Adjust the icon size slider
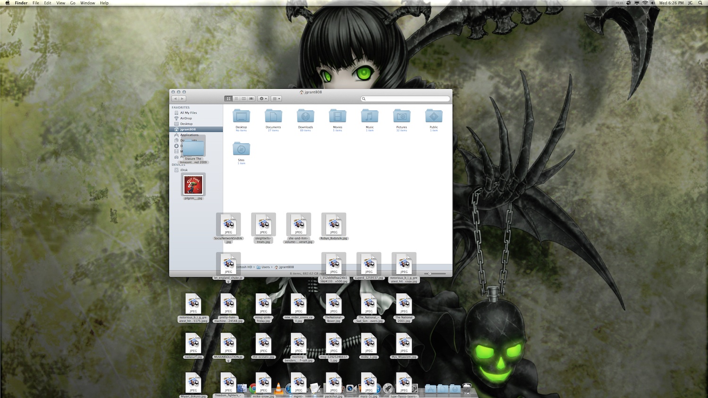Viewport: 708px width, 398px height. click(x=435, y=274)
